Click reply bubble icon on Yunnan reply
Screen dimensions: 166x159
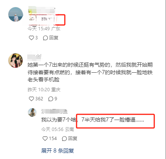point(64,139)
